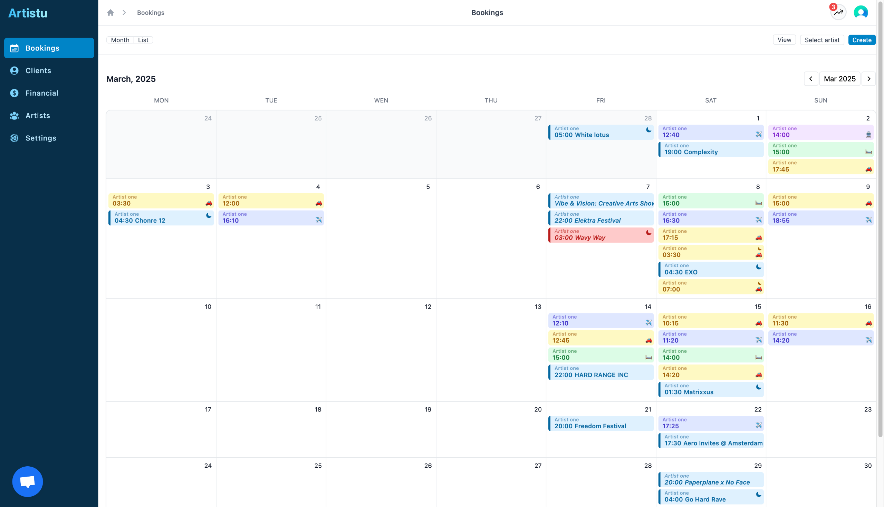Click the Financial dollar icon in sidebar
Image resolution: width=884 pixels, height=507 pixels.
pyautogui.click(x=14, y=93)
